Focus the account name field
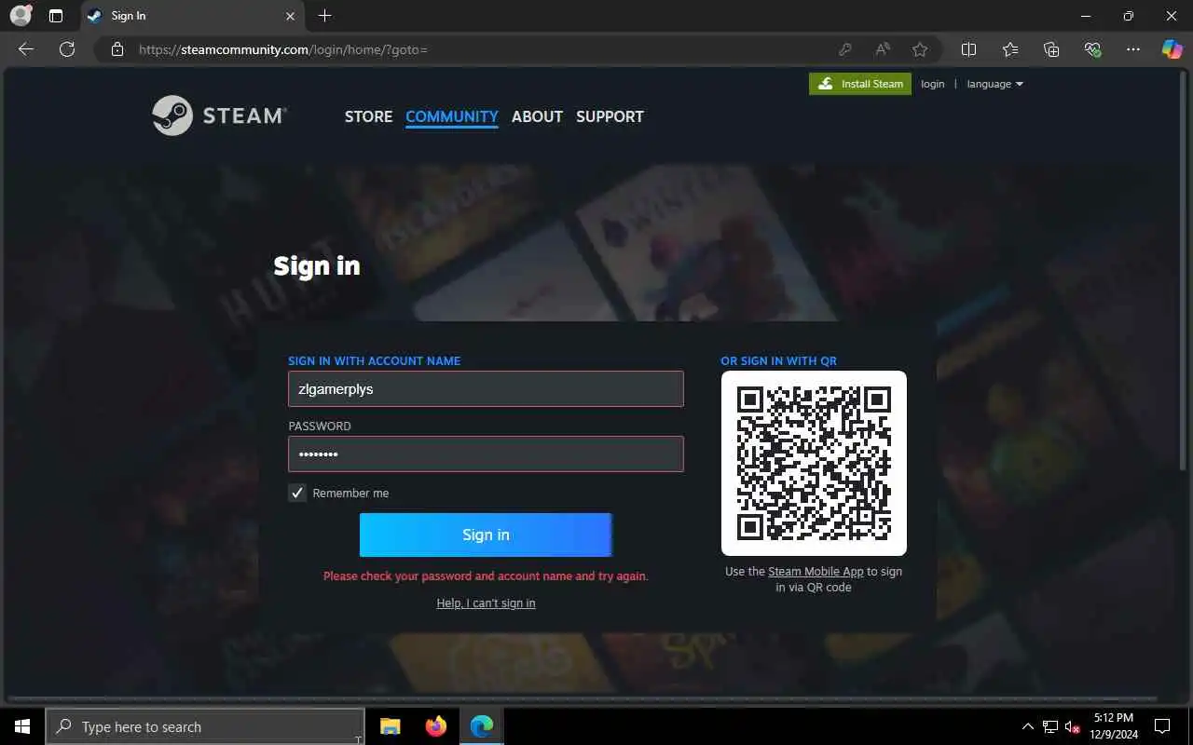The width and height of the screenshot is (1193, 745). (486, 388)
